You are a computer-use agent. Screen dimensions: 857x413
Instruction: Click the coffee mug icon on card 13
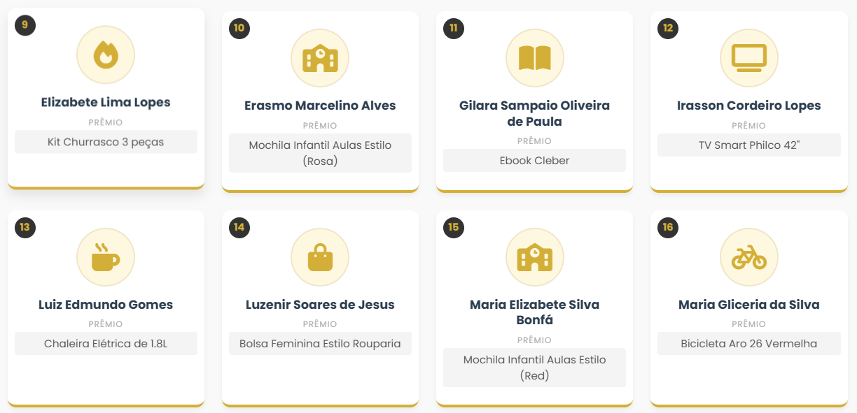click(106, 257)
